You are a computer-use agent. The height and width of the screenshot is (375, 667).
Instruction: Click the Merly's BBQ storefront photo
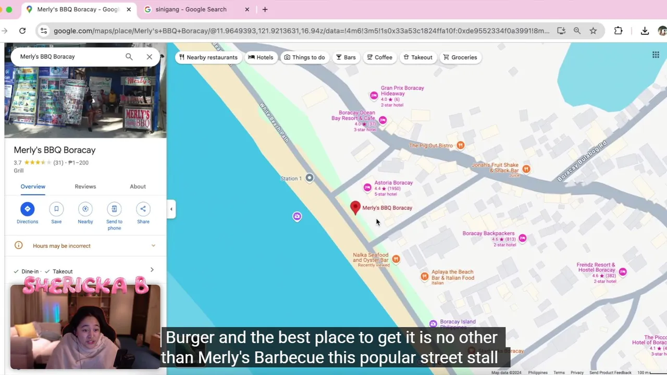tap(85, 103)
